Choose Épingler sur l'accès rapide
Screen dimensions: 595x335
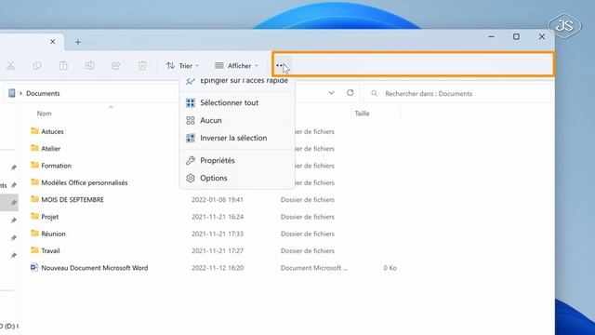237,81
